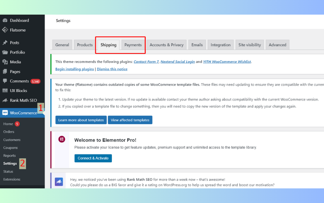Switch to the Products tab
The width and height of the screenshot is (324, 203).
coord(85,45)
